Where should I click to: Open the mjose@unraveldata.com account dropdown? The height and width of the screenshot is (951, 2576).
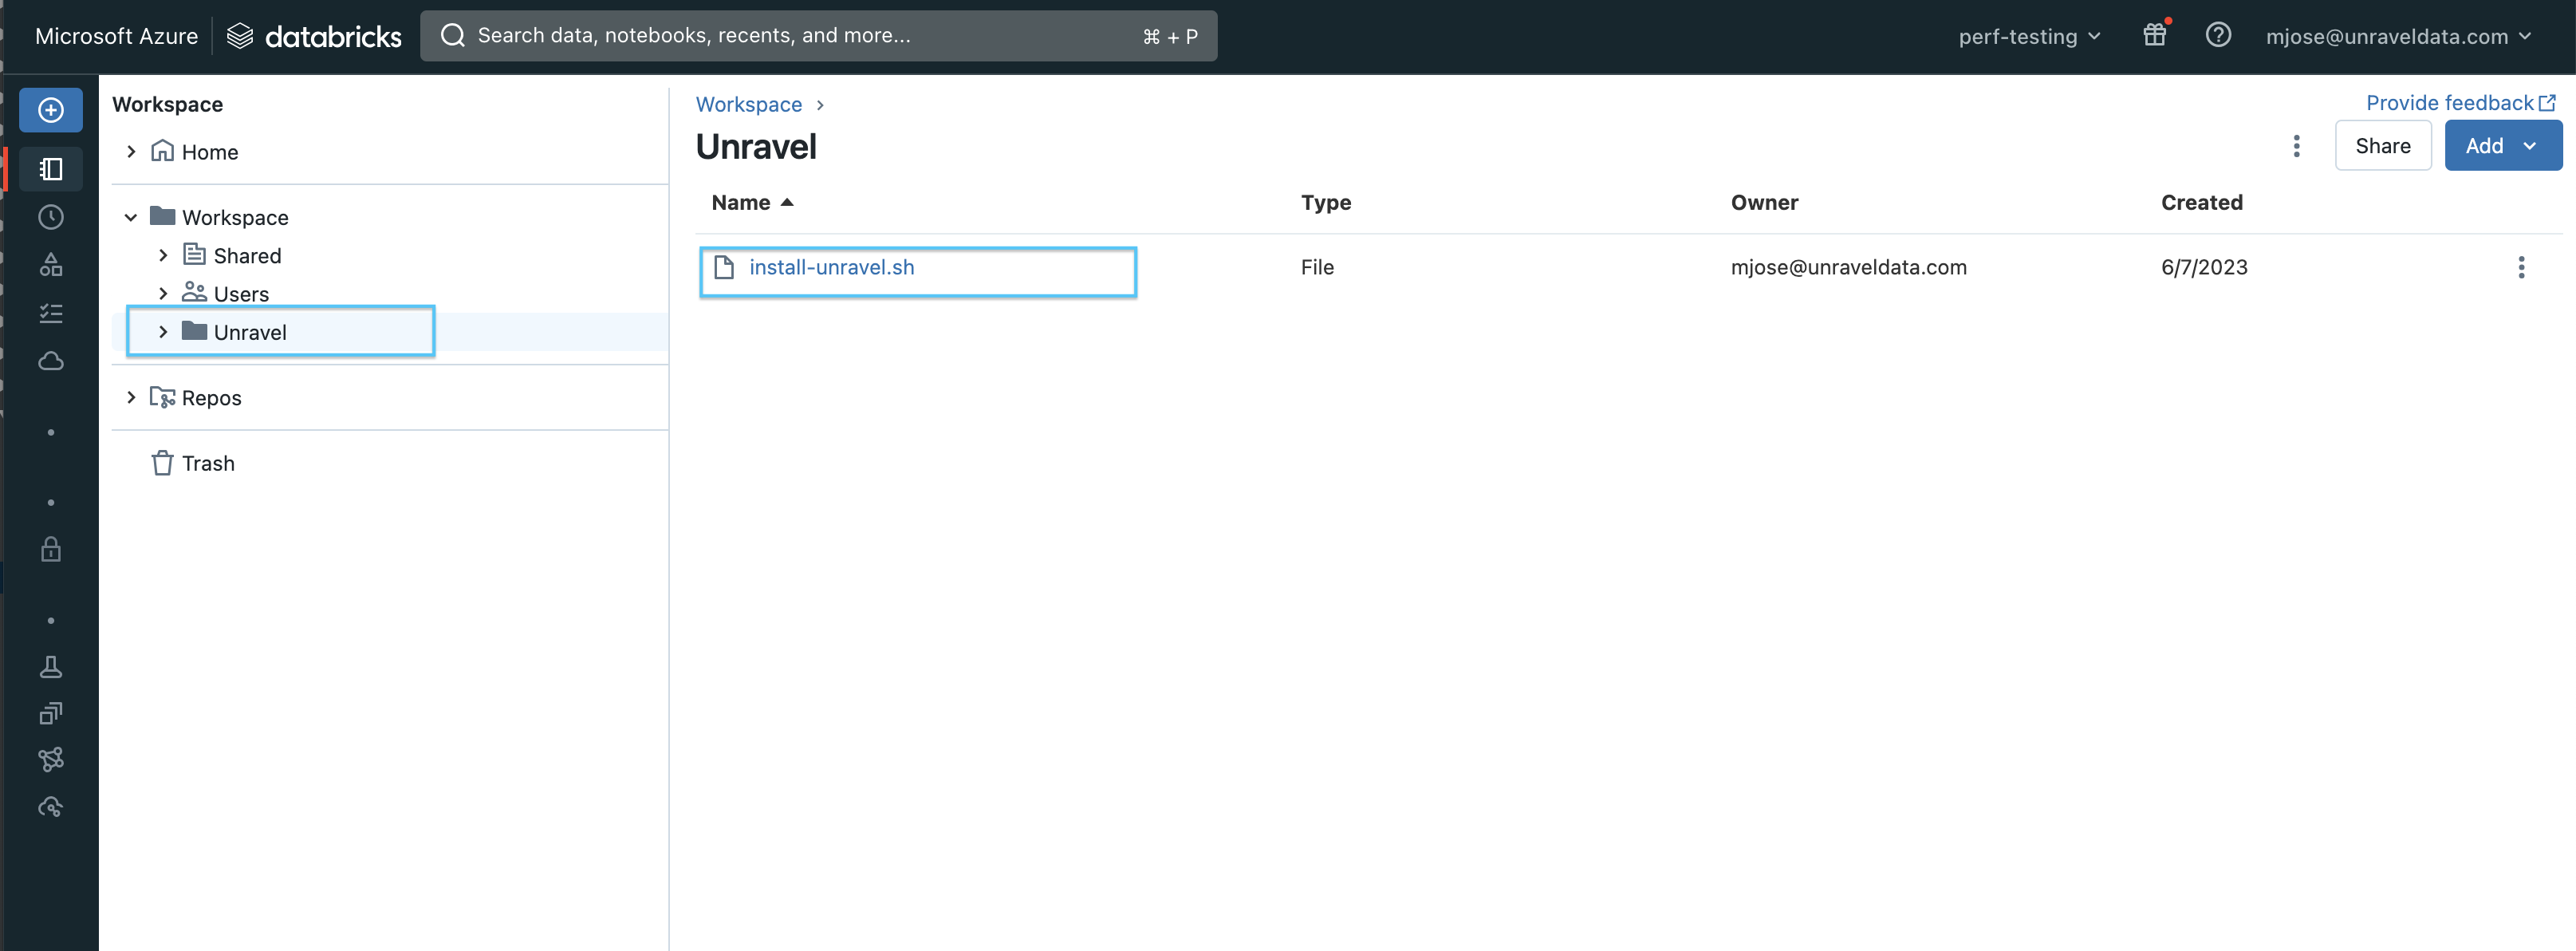[2398, 36]
